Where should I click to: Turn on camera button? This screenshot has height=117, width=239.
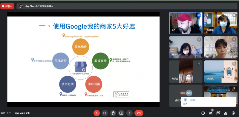coord(105,113)
